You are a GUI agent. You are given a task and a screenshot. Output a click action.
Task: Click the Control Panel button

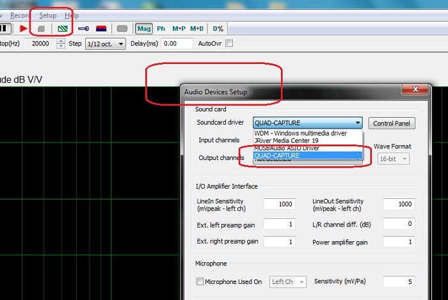coord(394,123)
